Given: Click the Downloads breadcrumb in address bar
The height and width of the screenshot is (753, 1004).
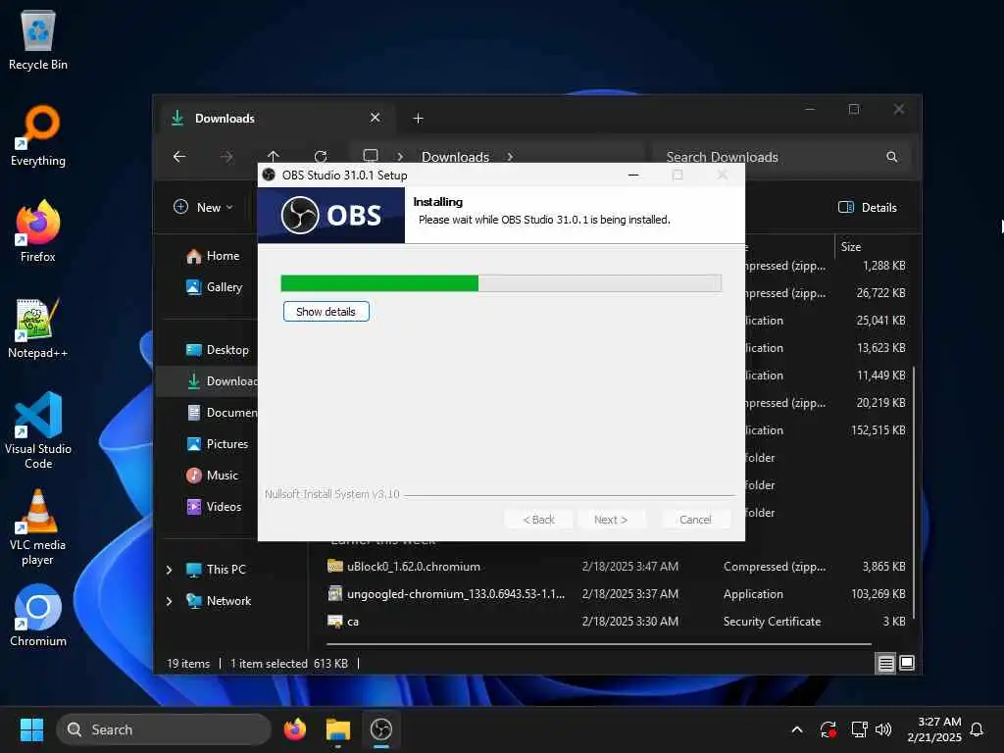Looking at the screenshot, I should click(x=455, y=157).
